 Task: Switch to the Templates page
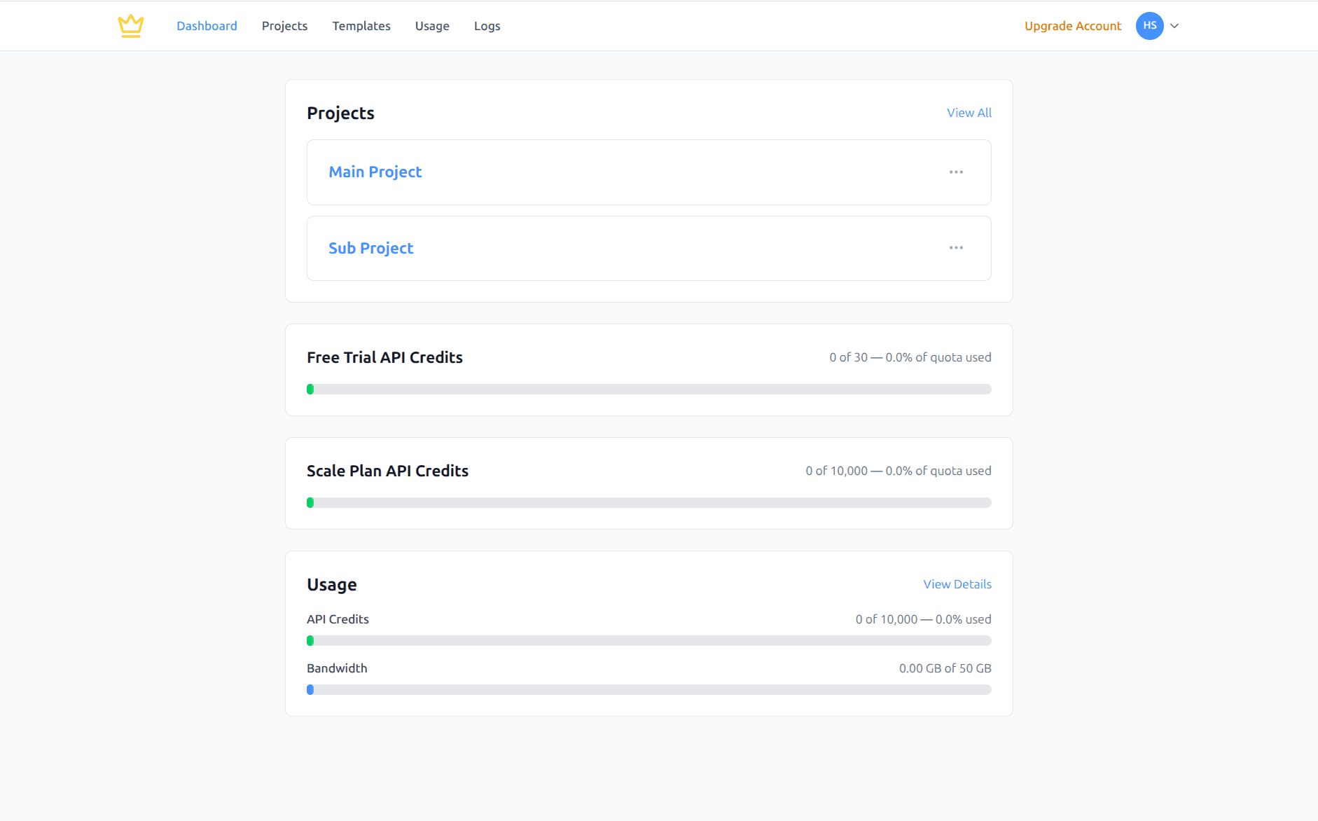click(361, 26)
